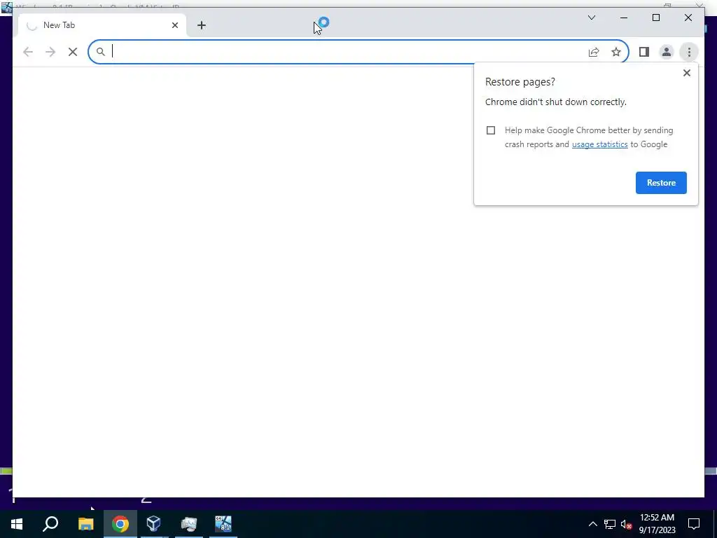Dismiss the Restore pages popup
Viewport: 717px width, 538px height.
pyautogui.click(x=686, y=73)
